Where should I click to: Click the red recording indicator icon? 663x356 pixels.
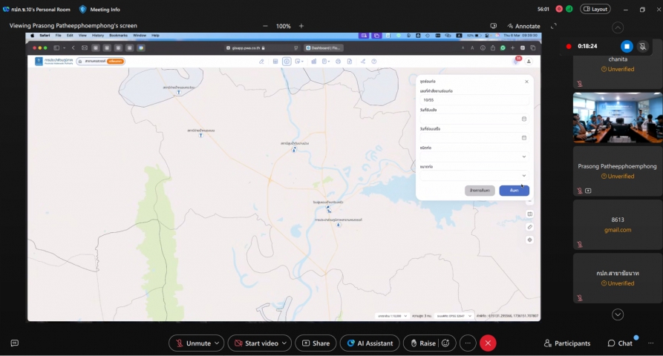(559, 9)
